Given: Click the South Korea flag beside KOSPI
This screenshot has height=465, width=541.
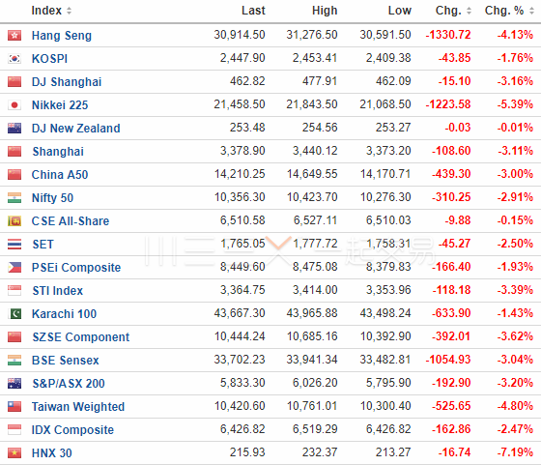Looking at the screenshot, I should [14, 58].
